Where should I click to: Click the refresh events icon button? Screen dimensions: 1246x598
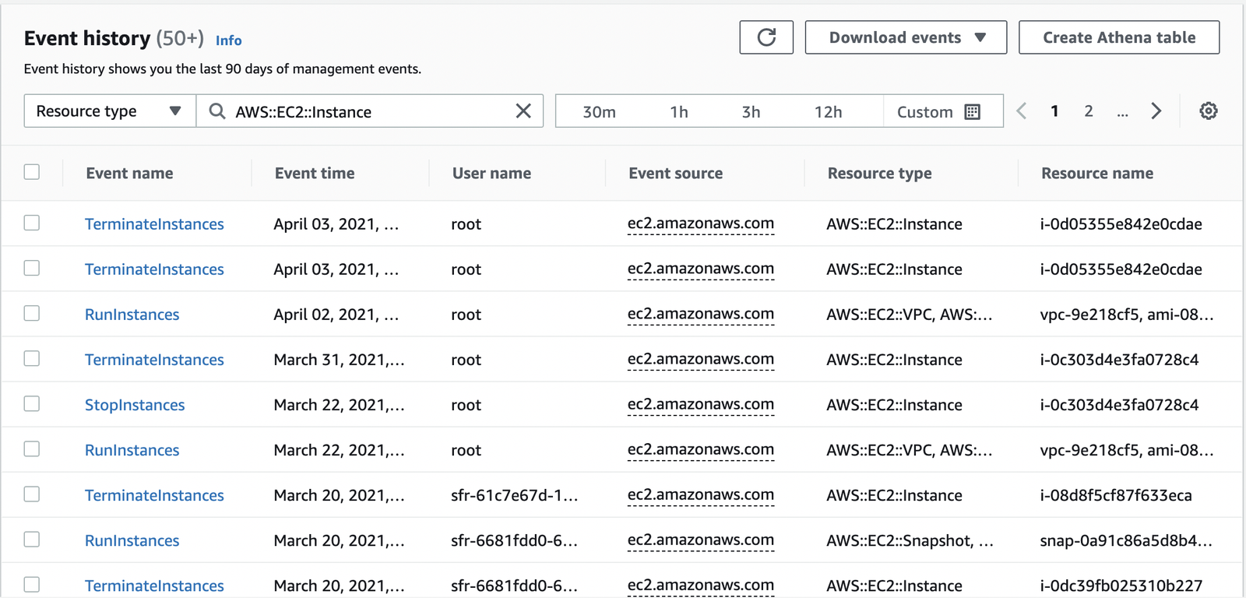(766, 37)
